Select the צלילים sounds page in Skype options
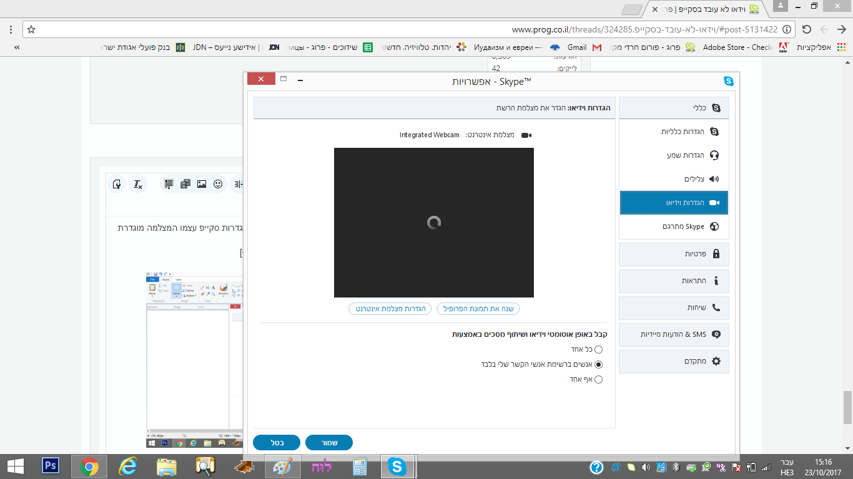Screen dimensions: 853x479 point(674,179)
